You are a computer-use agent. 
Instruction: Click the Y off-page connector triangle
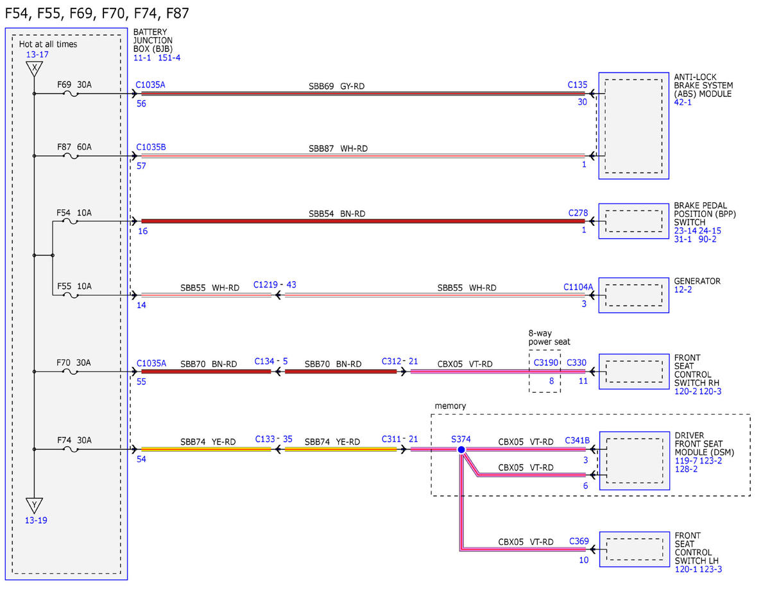click(35, 506)
